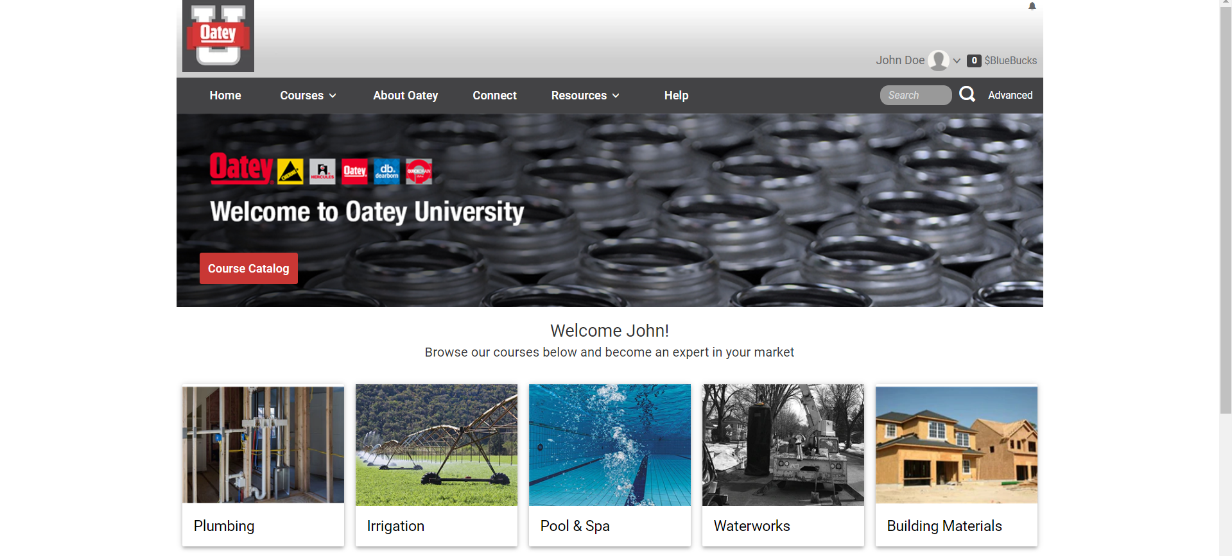Click the Irrigation card title
The width and height of the screenshot is (1232, 556).
pyautogui.click(x=395, y=526)
